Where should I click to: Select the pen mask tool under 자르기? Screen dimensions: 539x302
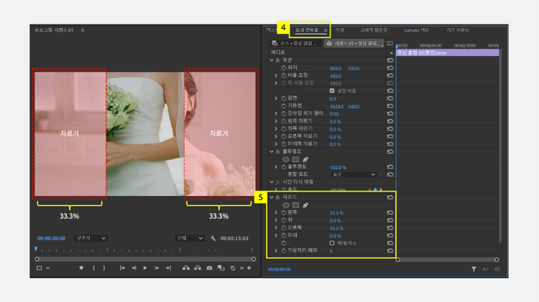[x=305, y=205]
